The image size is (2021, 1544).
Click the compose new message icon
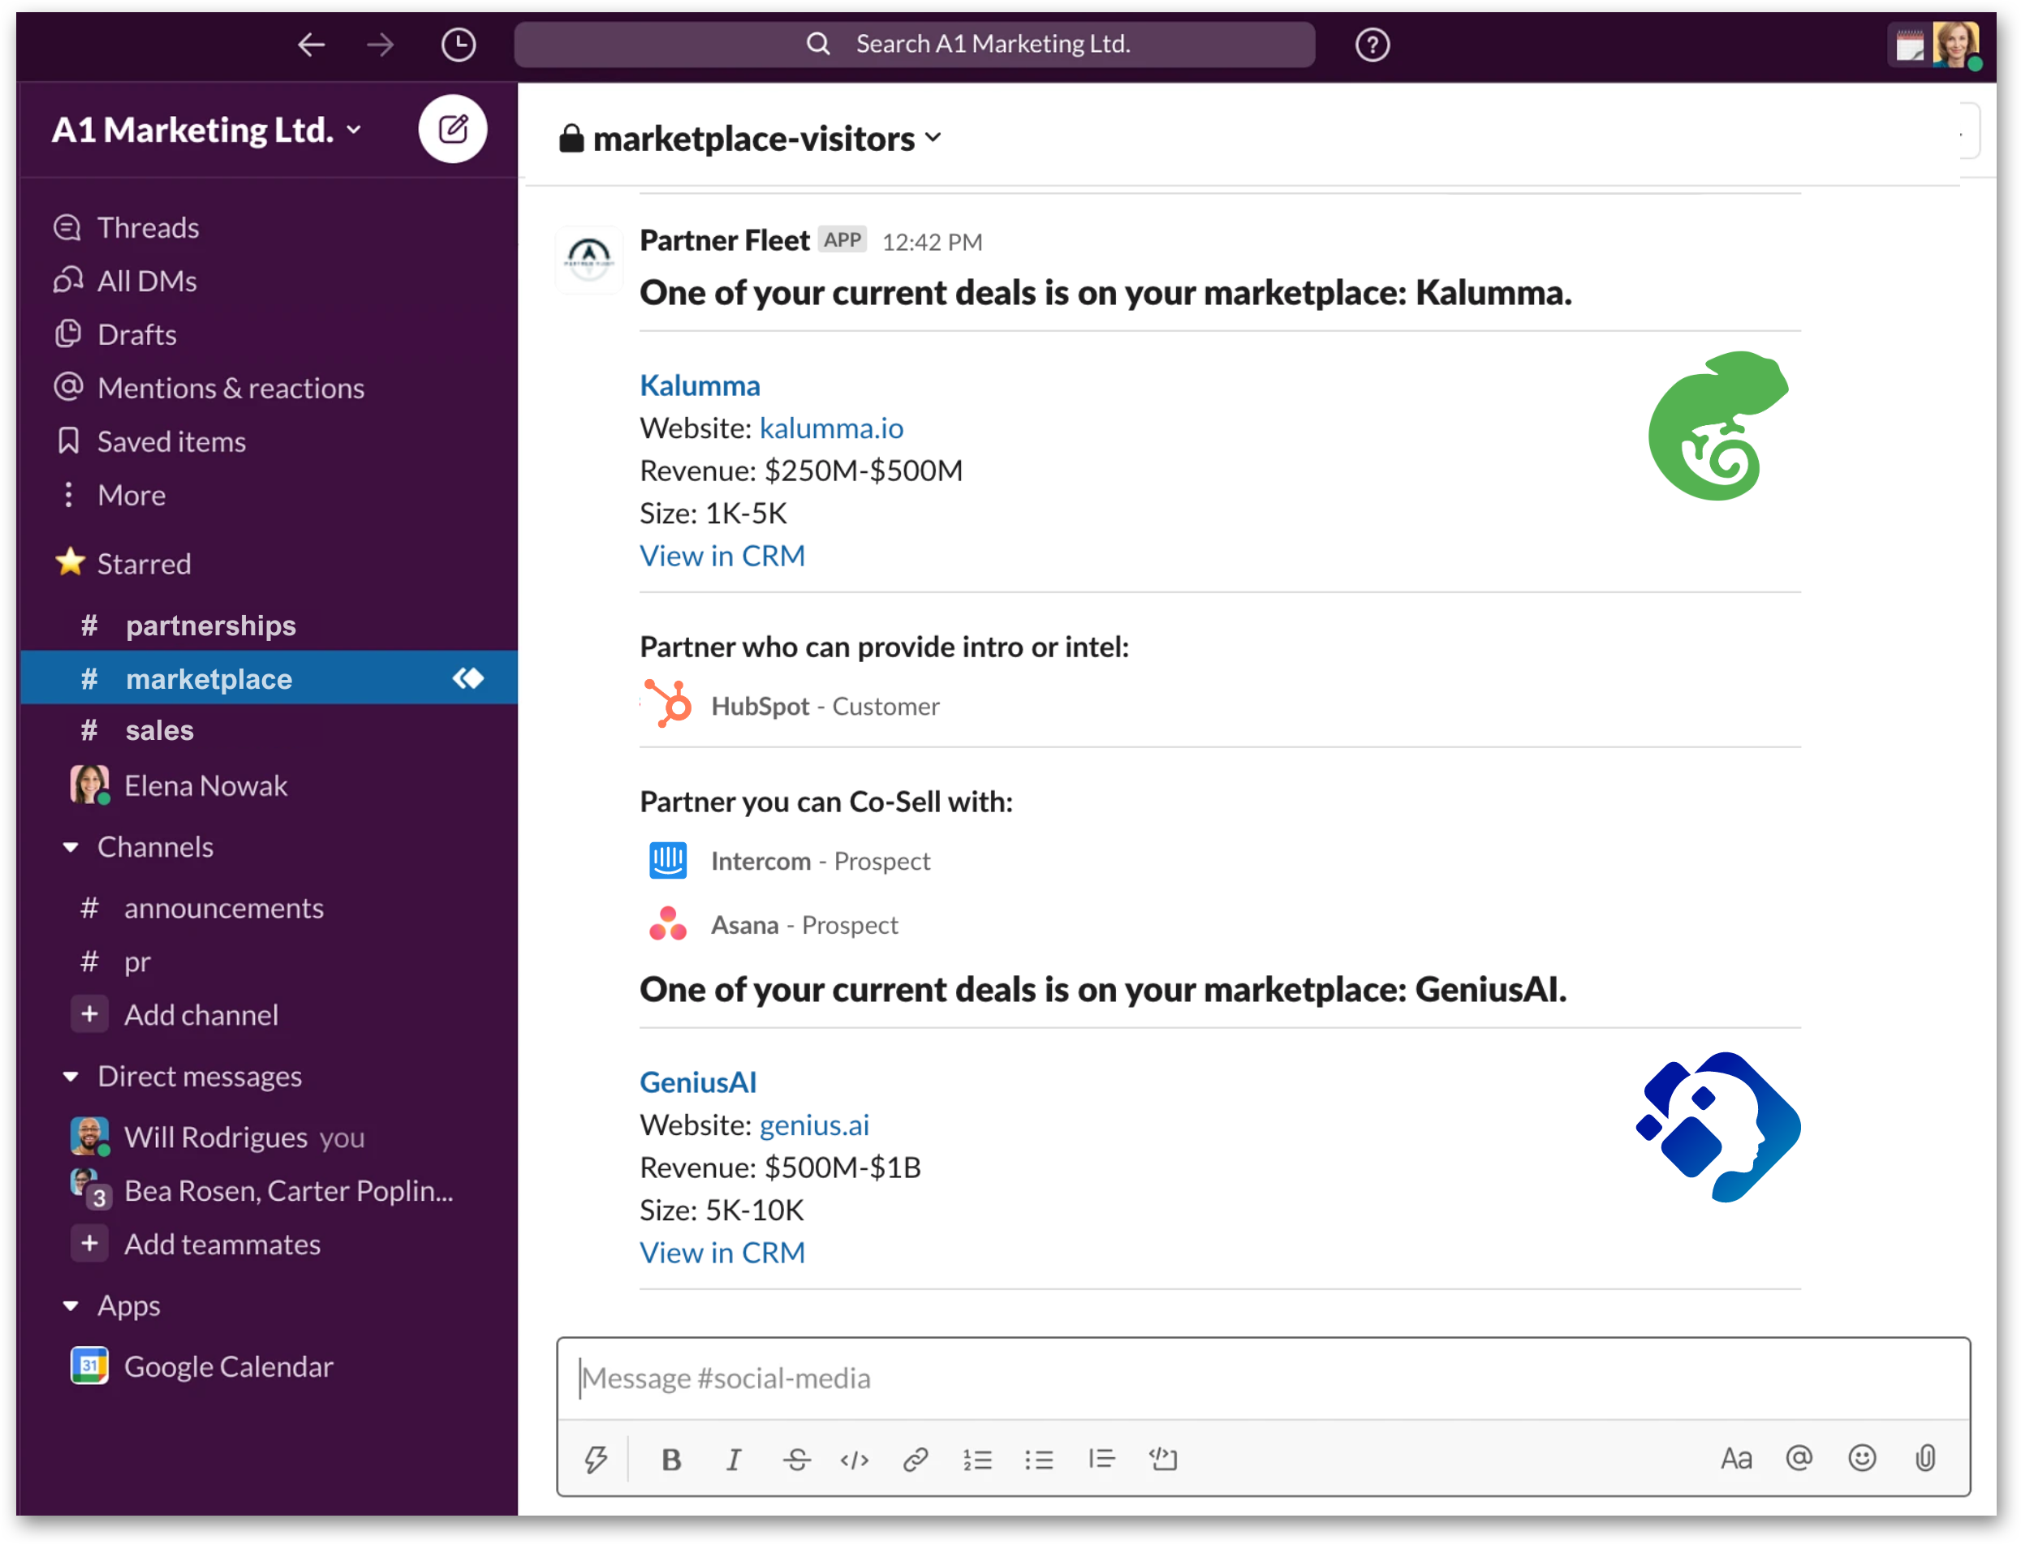coord(452,129)
